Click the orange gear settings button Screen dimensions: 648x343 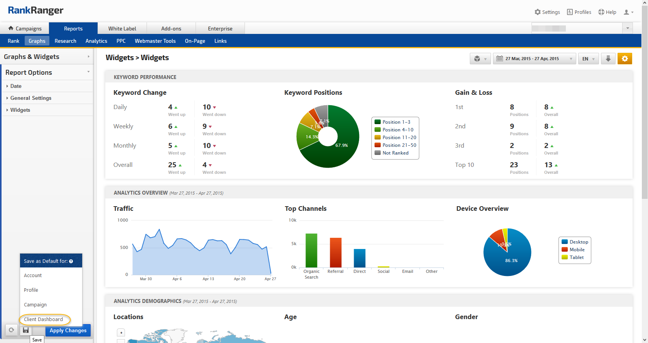(624, 59)
